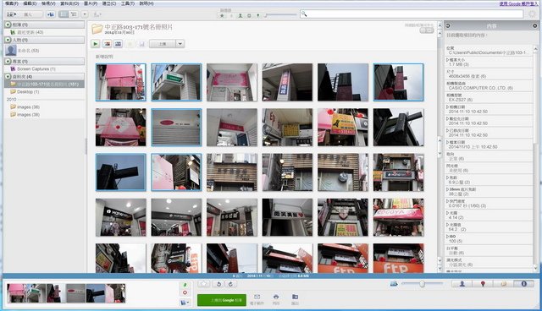Start the slideshow with the green play button
This screenshot has width=542, height=311.
click(x=96, y=44)
